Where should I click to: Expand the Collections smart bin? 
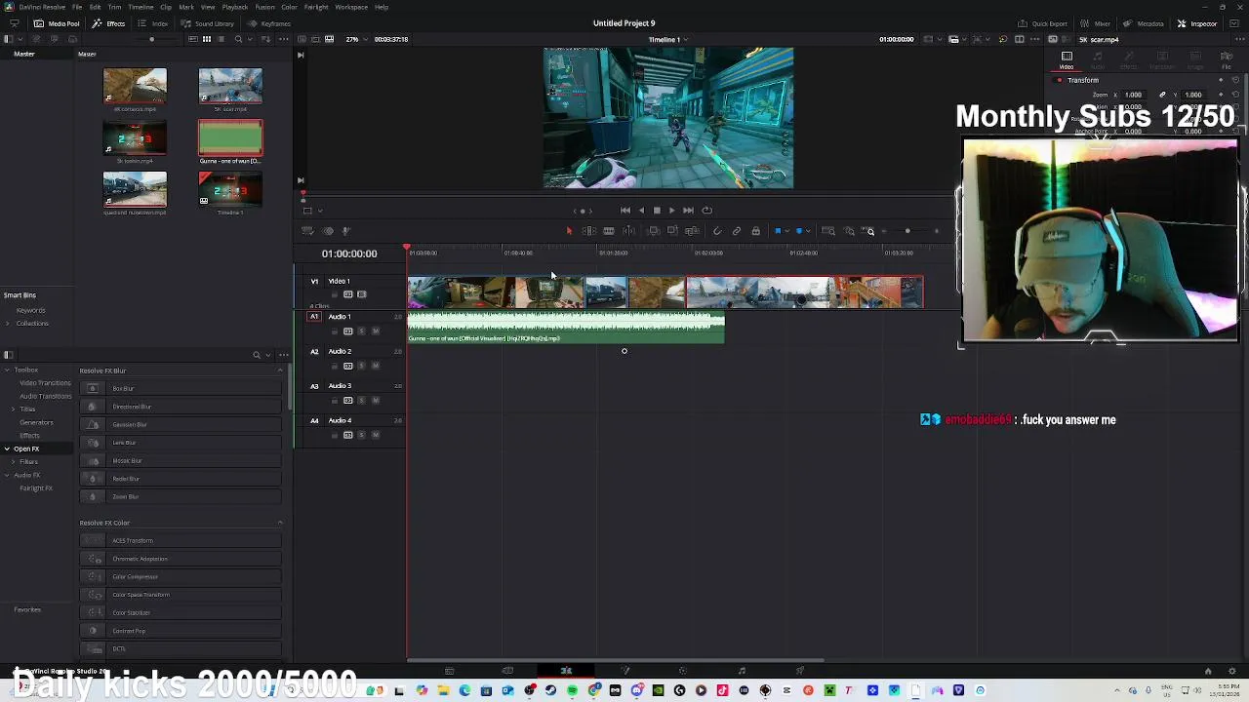8,324
